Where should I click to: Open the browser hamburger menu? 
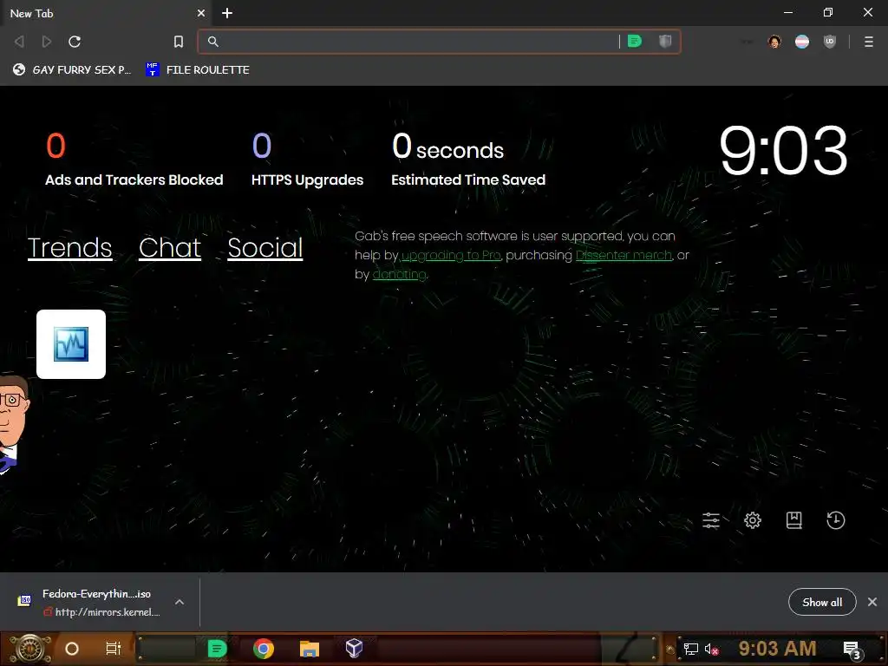[x=868, y=42]
